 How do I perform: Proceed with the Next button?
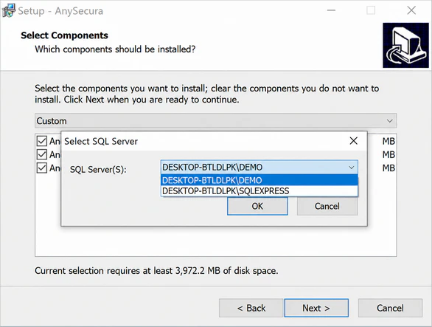316,308
